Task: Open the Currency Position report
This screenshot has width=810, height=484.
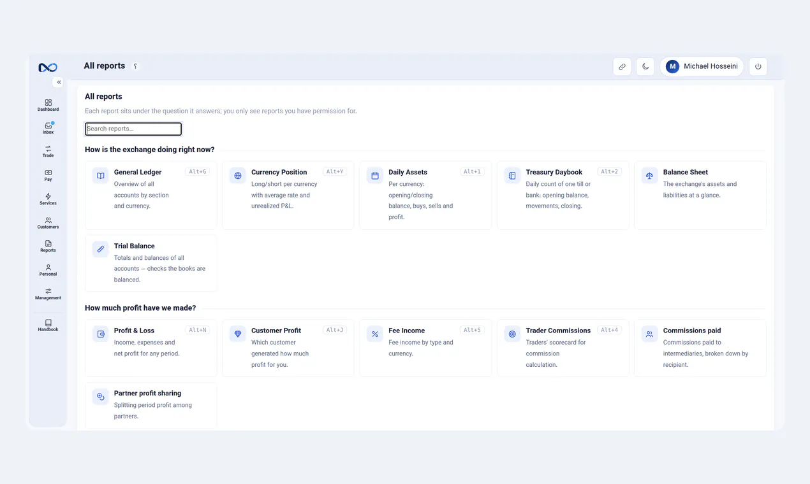Action: pos(288,195)
